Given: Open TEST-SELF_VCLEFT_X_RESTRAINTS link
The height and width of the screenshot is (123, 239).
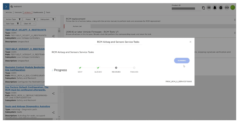Looking at the screenshot, I should (26, 30).
